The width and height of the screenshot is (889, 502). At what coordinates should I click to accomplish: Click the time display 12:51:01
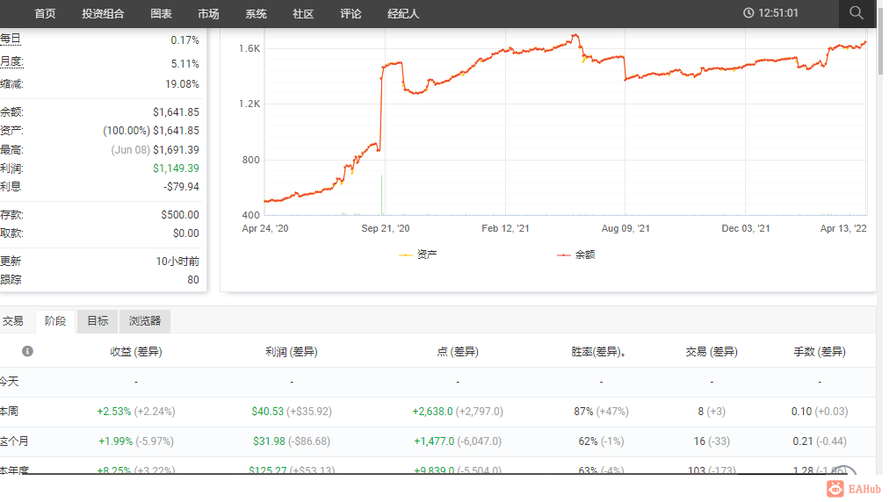click(778, 13)
